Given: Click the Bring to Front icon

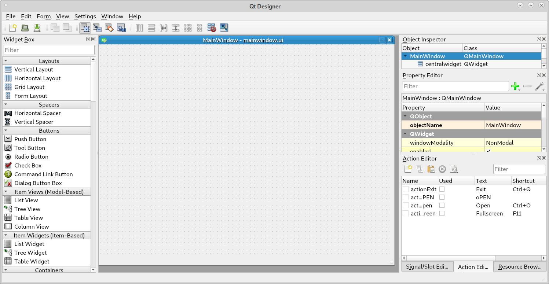Looking at the screenshot, I should 67,28.
